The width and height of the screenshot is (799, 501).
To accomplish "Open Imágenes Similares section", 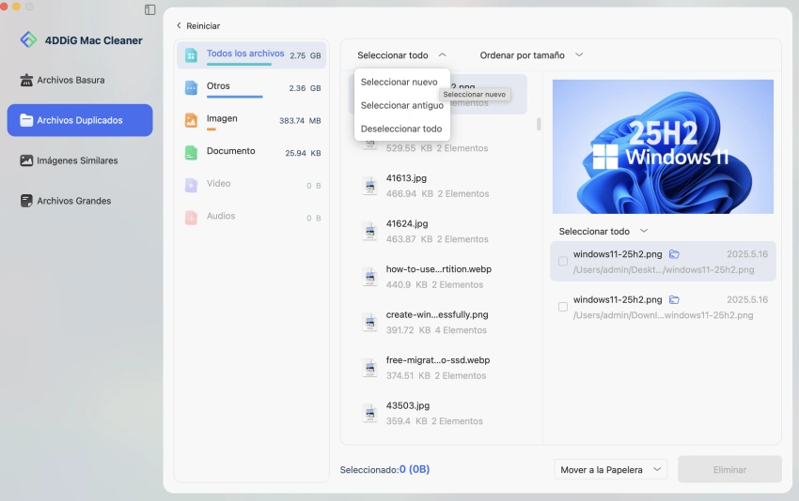I will click(80, 160).
